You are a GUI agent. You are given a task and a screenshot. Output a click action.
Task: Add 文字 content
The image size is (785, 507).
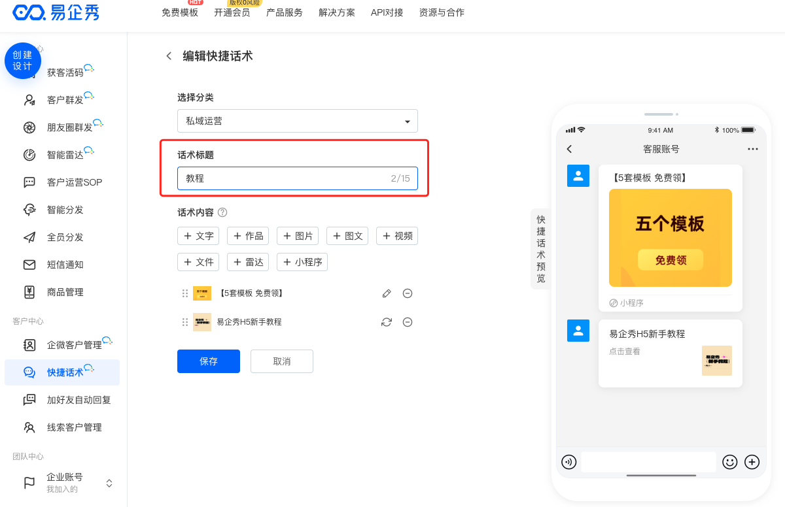point(198,236)
